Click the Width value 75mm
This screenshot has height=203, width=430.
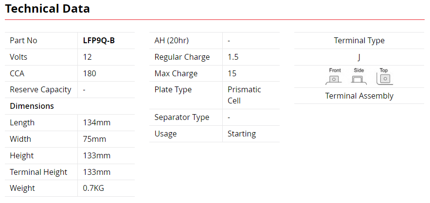pyautogui.click(x=94, y=139)
